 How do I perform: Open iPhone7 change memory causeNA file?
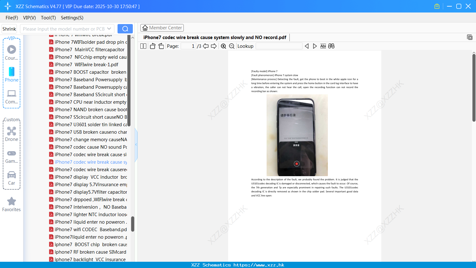[x=88, y=140]
